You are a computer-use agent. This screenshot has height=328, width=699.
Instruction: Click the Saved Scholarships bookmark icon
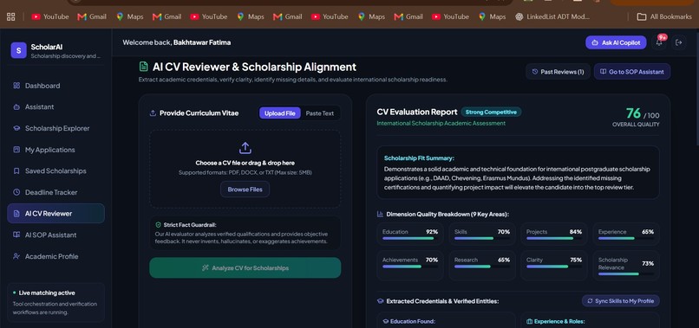[16, 170]
